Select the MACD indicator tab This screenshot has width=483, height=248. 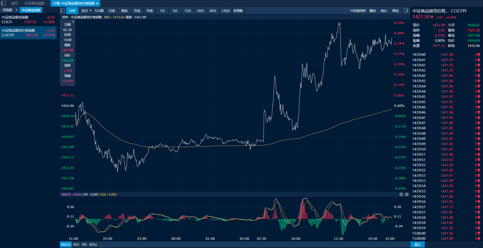(x=66, y=244)
